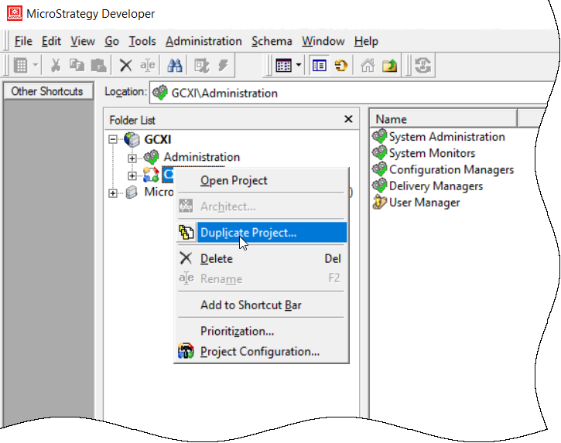Screen dimensions: 561x443
Task: Click the binoculars Search icon in toolbar
Action: click(175, 66)
